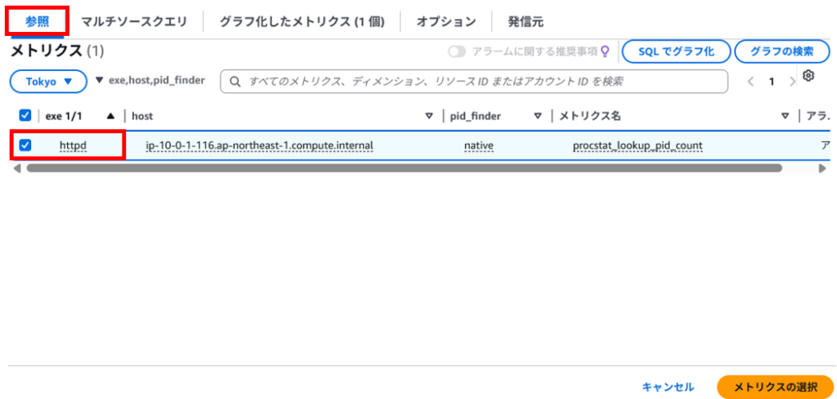This screenshot has width=837, height=399.
Task: Go to the next page arrow
Action: (x=792, y=82)
